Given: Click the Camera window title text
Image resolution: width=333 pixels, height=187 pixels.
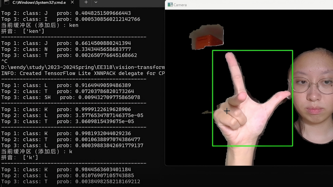Looking at the screenshot, I should click(x=180, y=5).
